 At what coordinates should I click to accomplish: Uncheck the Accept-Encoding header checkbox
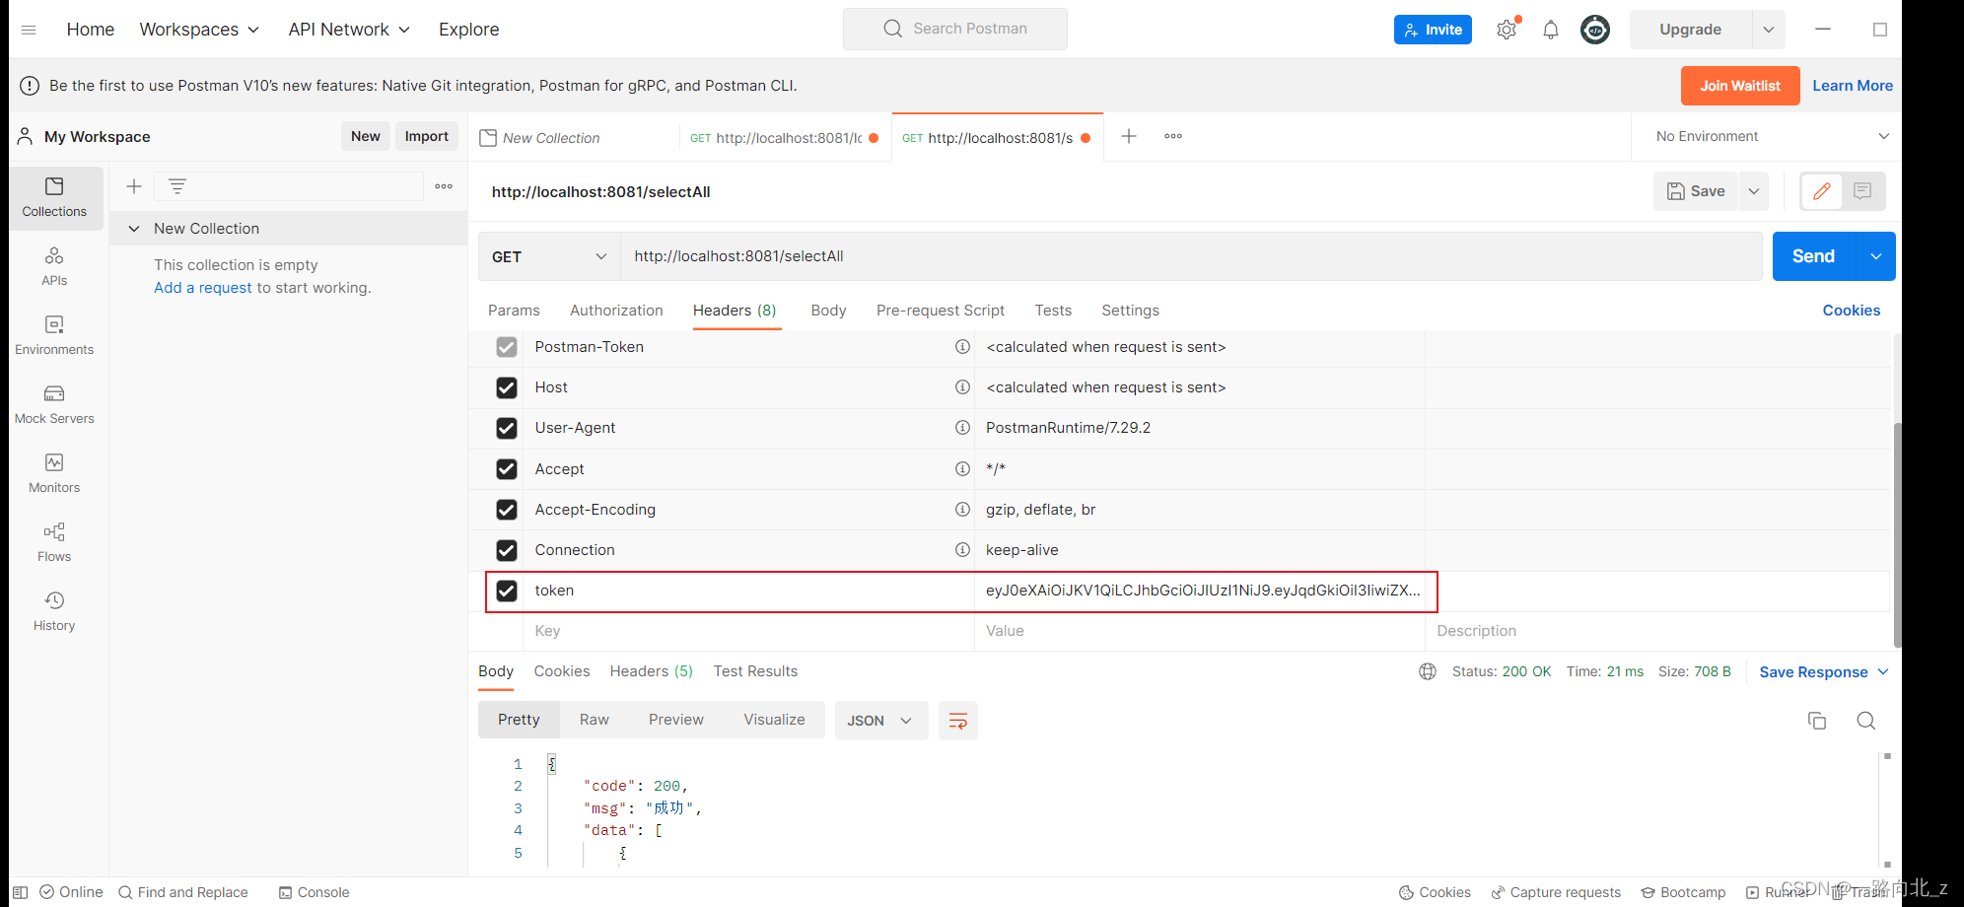[x=507, y=510]
